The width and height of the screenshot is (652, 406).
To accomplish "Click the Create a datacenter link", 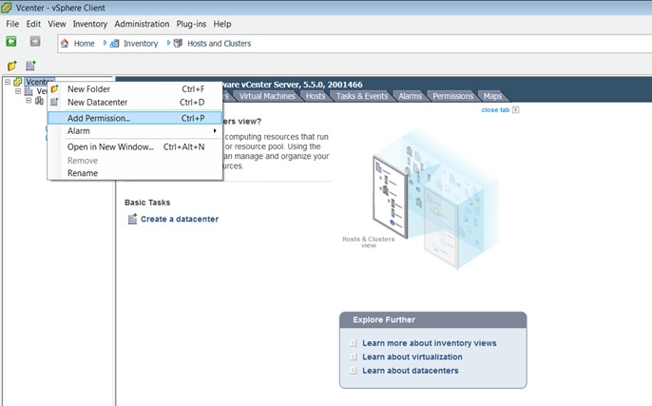I will [x=180, y=219].
